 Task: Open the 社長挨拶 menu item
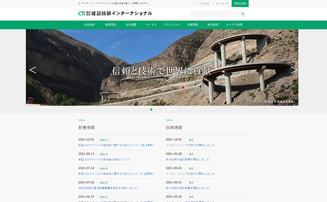(x=89, y=25)
